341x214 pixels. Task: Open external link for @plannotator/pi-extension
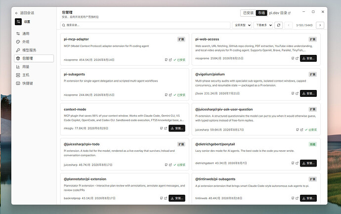(x=166, y=198)
